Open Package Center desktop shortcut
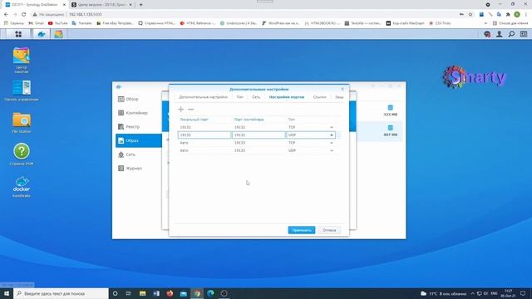The image size is (532, 299). pyautogui.click(x=22, y=60)
